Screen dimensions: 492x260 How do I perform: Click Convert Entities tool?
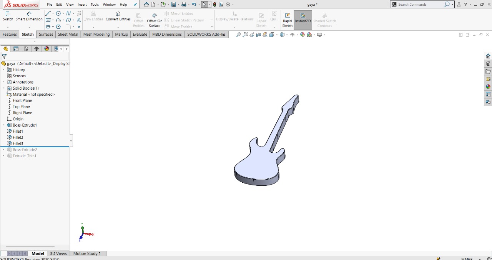point(118,16)
